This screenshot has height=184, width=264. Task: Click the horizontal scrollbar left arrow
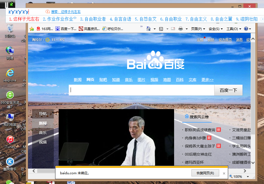tap(34, 171)
